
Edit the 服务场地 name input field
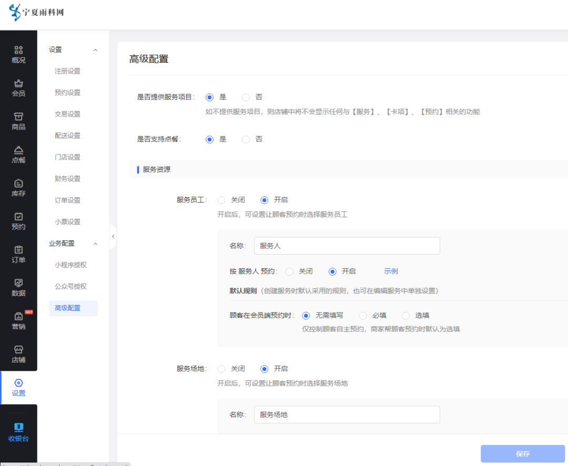click(347, 414)
